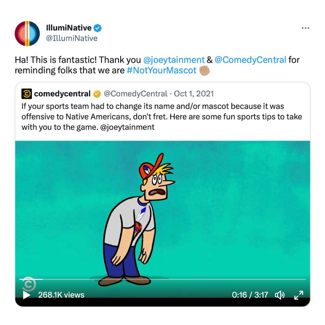Click the gold verified badge beside comedycentral
325x325 pixels.
(97, 94)
